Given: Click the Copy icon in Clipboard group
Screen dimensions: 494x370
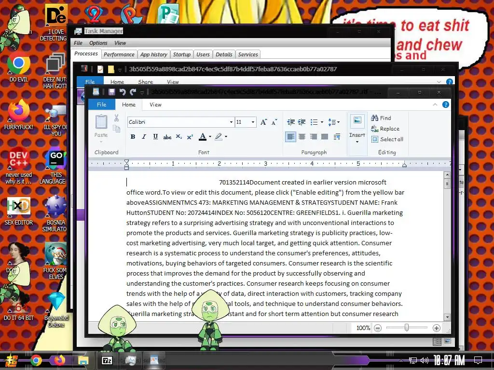Looking at the screenshot, I should [117, 128].
